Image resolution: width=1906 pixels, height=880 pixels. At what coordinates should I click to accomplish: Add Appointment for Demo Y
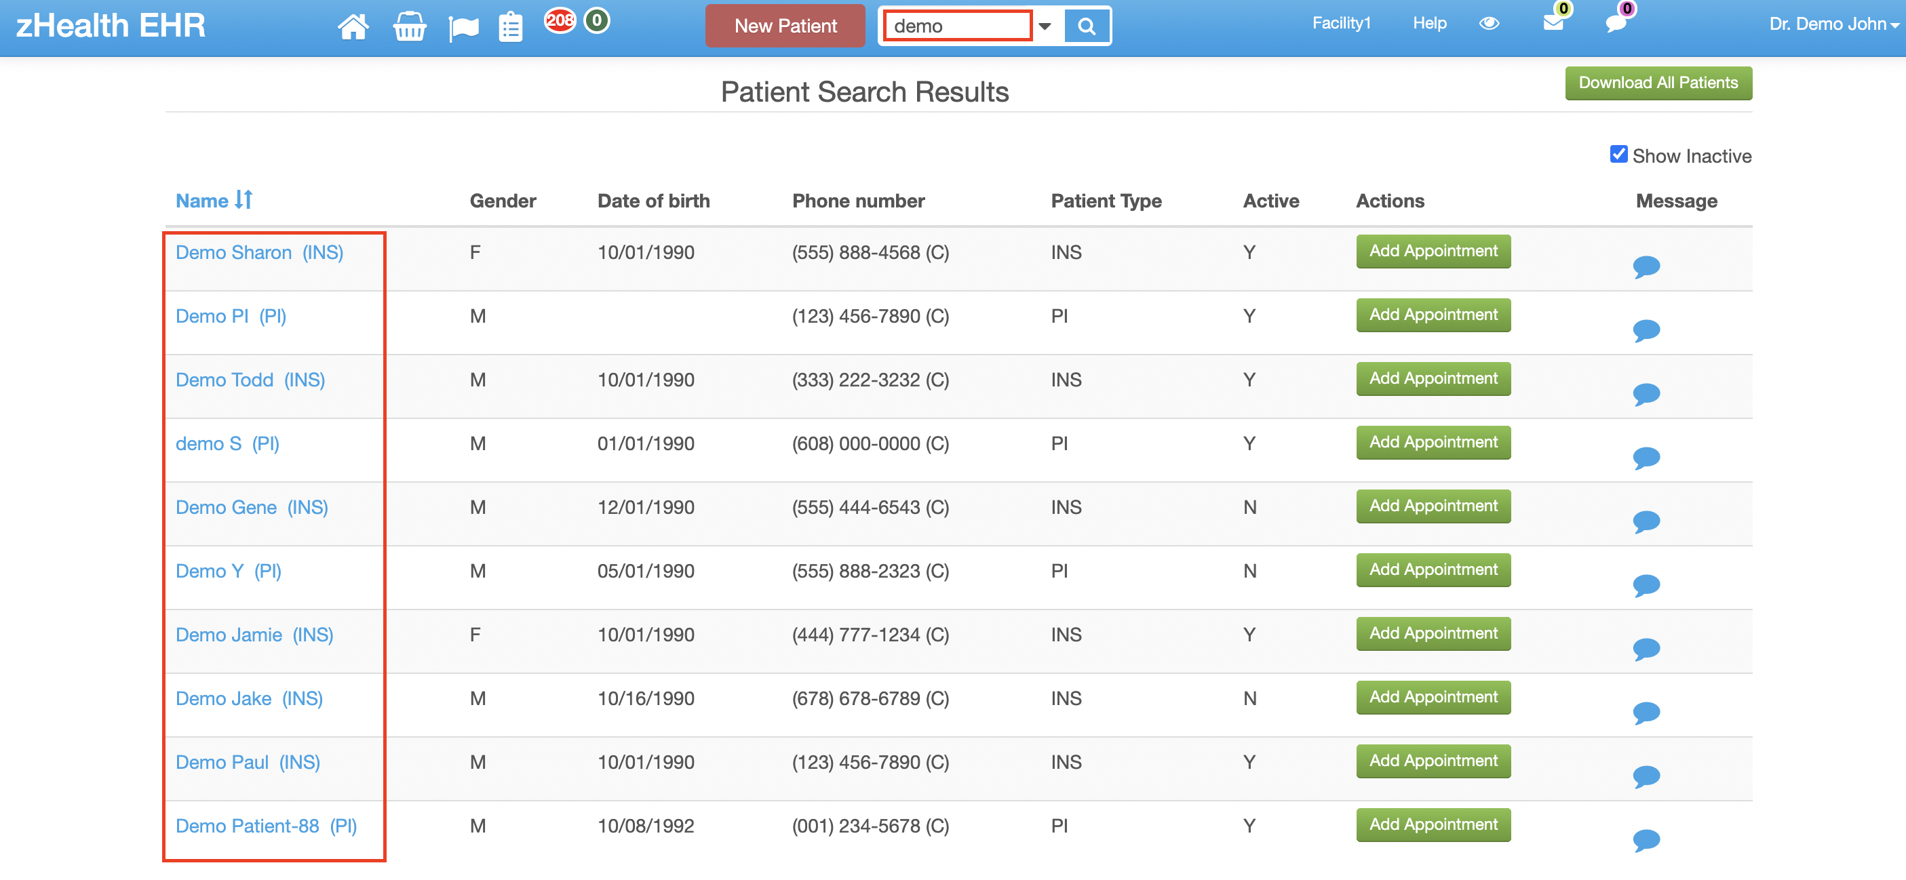1433,569
